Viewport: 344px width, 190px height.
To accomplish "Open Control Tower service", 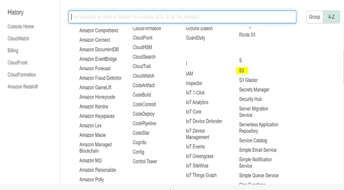I will [x=145, y=162].
